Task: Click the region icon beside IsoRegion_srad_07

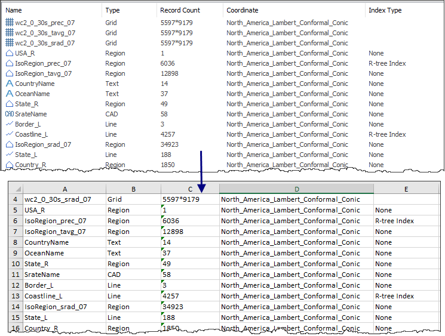Action: (9, 144)
